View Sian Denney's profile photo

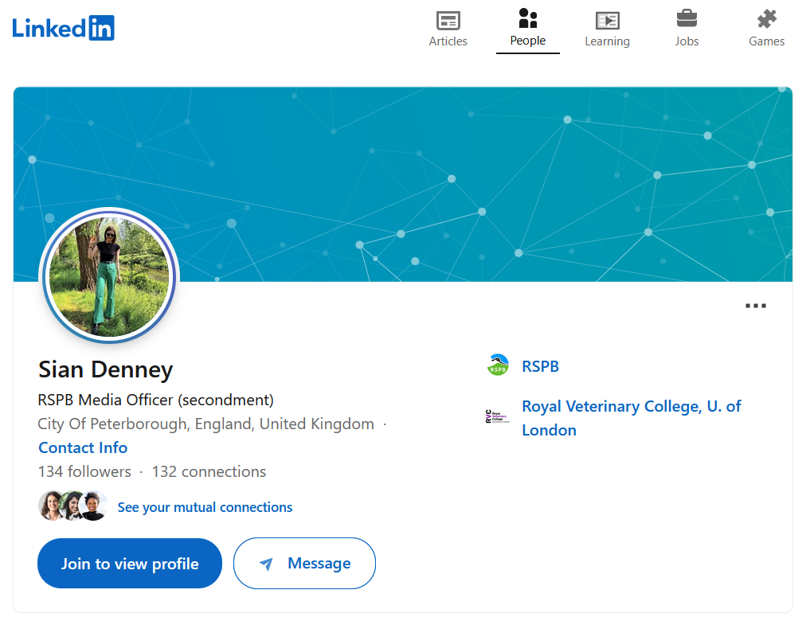[109, 276]
